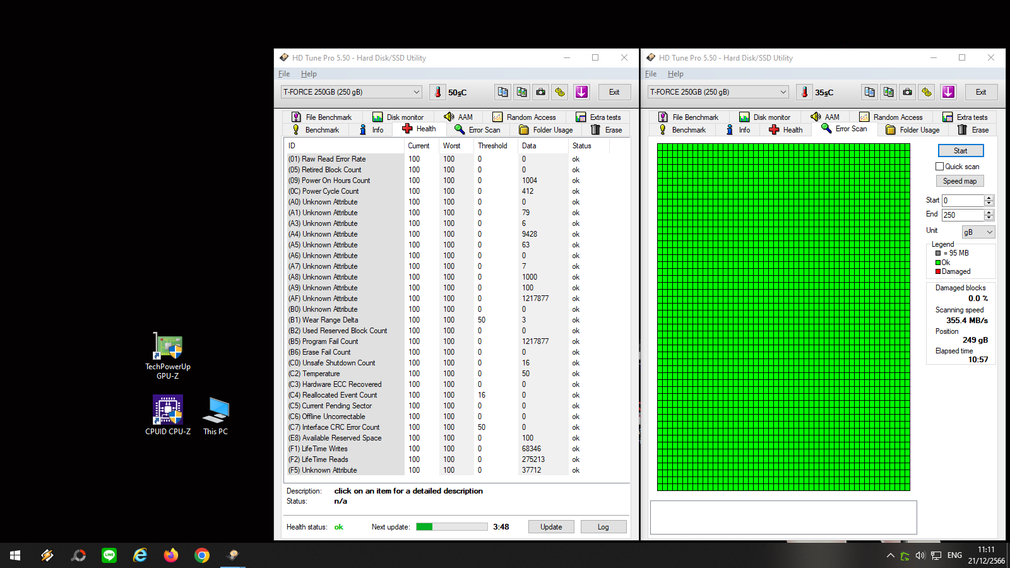This screenshot has width=1010, height=568.
Task: Click the screenshot camera icon in the Health window
Action: pyautogui.click(x=541, y=92)
